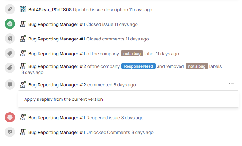Click avatar next to Closed comments event
The width and height of the screenshot is (242, 146).
click(x=23, y=39)
